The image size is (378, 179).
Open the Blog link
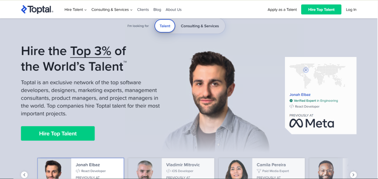coord(157,10)
